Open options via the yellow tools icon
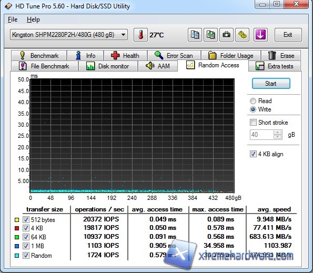 (242, 35)
